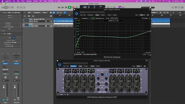Viewport: 185px width, 104px height.
Task: Select next preset arrow in EQ Curve Analyzer
Action: [x=84, y=15]
